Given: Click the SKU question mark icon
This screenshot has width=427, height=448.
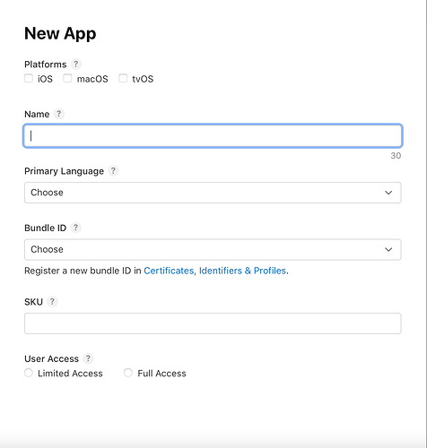Looking at the screenshot, I should 52,302.
